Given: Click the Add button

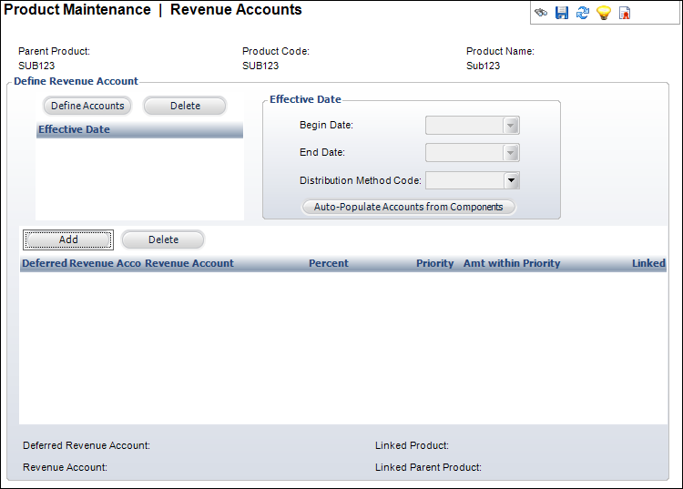Looking at the screenshot, I should coord(68,239).
